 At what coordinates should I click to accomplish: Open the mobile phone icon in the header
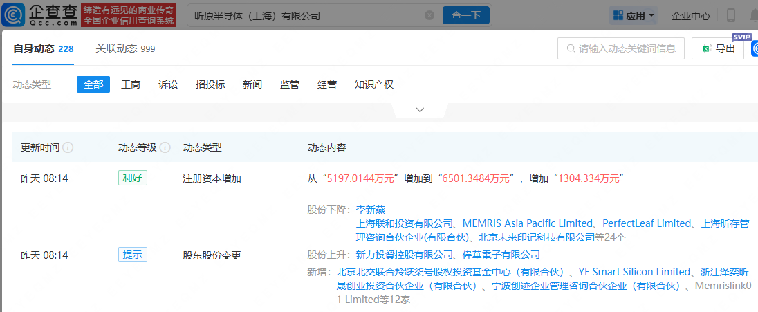point(730,15)
